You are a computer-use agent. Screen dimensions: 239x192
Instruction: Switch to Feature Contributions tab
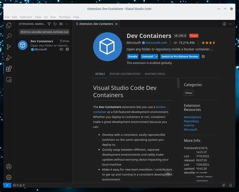(125, 74)
